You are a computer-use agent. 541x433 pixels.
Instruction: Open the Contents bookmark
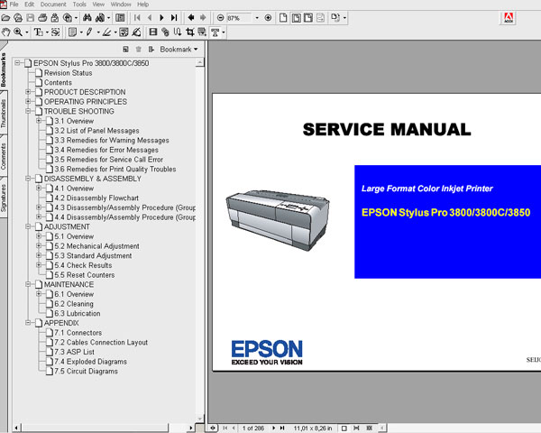(58, 82)
